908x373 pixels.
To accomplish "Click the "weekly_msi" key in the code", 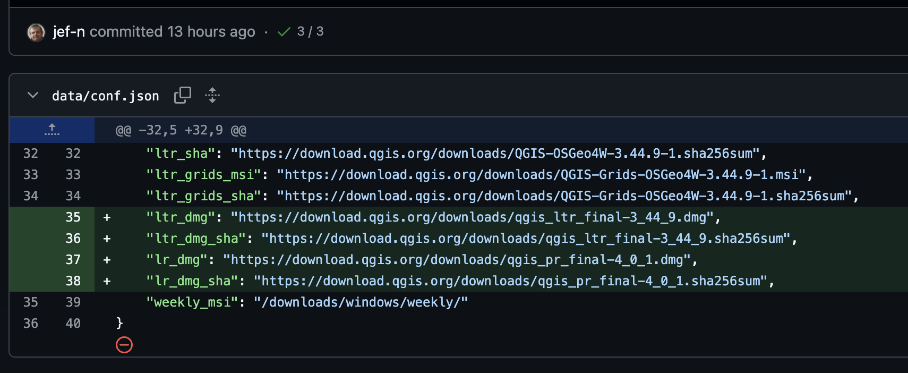I will [192, 302].
